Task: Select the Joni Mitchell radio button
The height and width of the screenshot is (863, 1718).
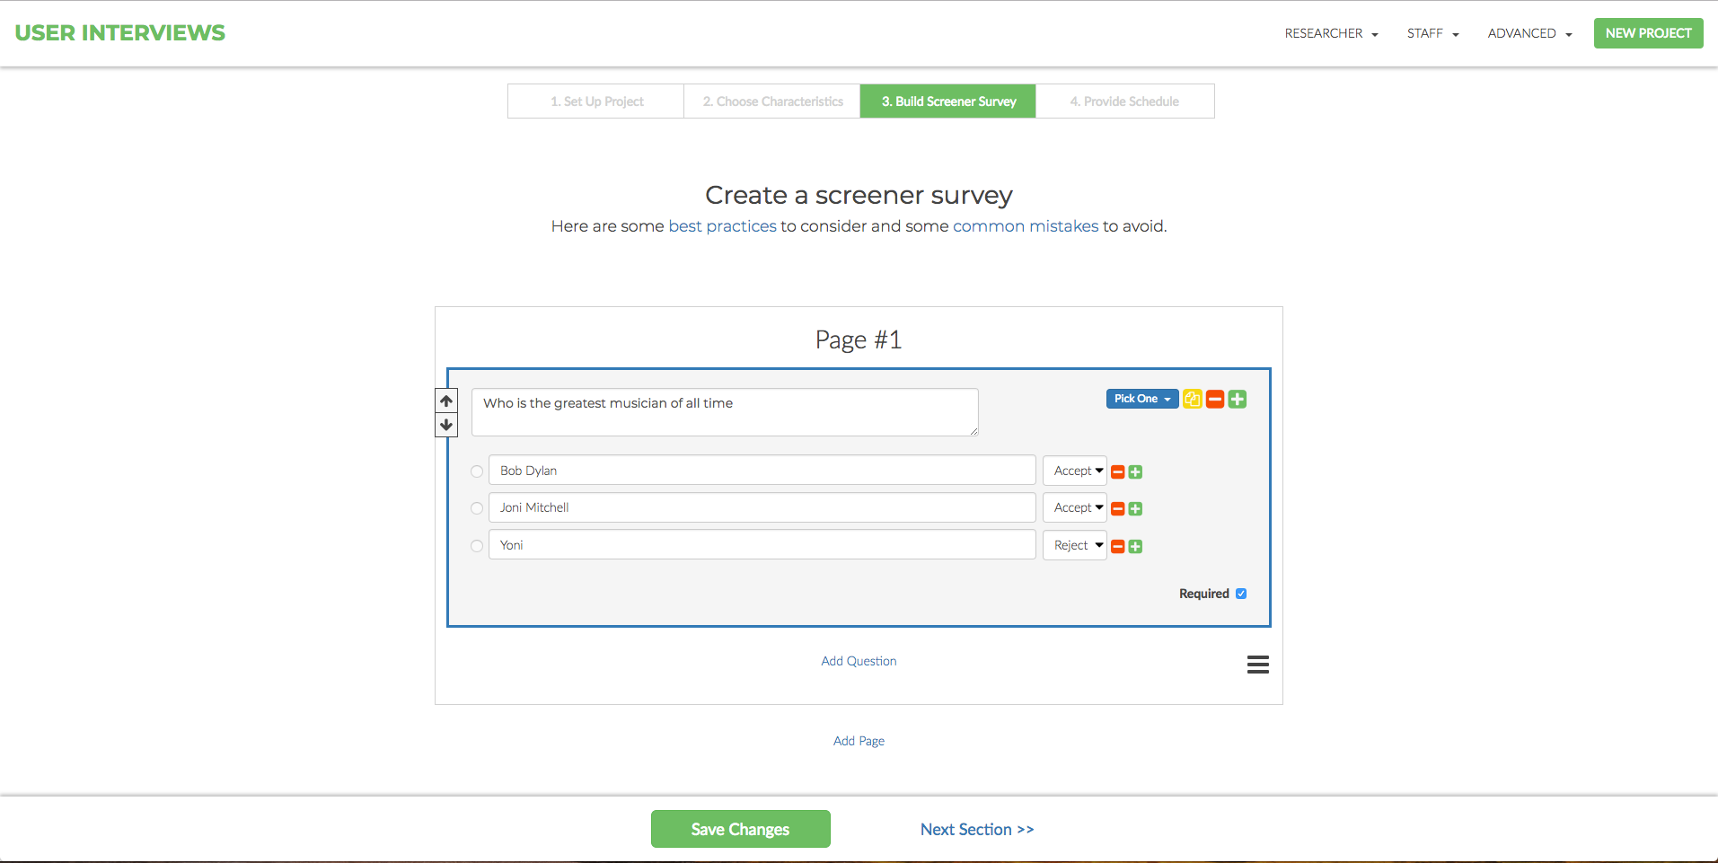Action: [476, 507]
